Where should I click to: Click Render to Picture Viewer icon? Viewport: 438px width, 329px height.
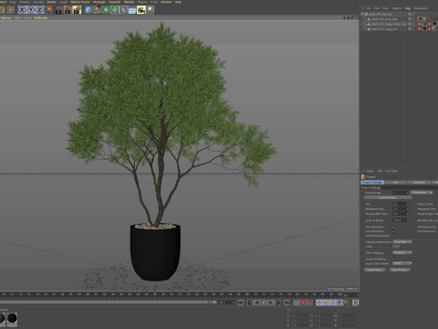pos(68,10)
